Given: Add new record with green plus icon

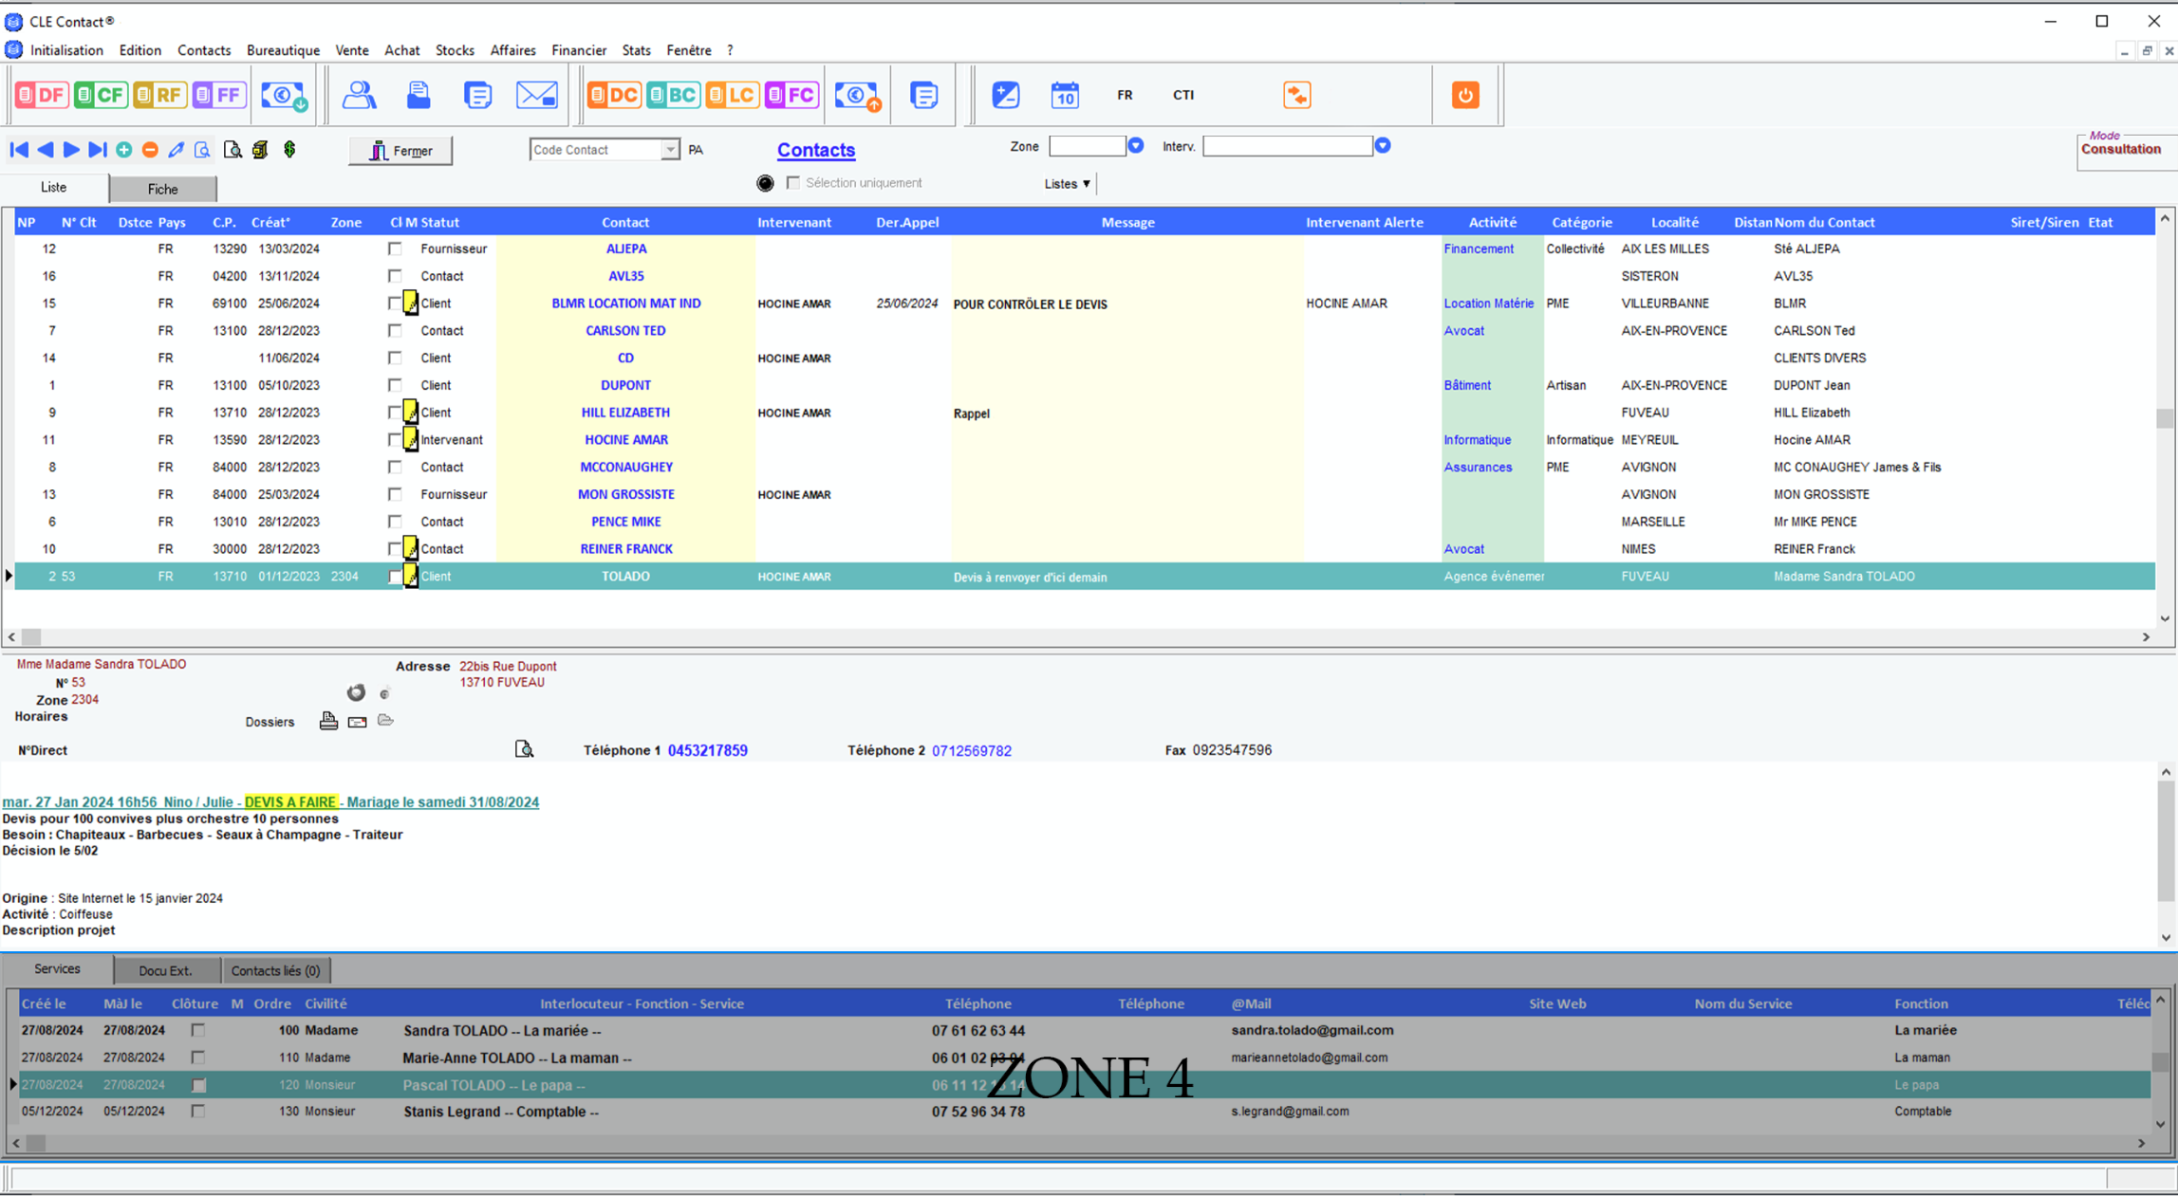Looking at the screenshot, I should [124, 150].
